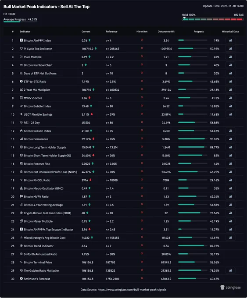The height and width of the screenshot is (298, 247).
Task: Click the Reference column header
Action: tap(111, 32)
